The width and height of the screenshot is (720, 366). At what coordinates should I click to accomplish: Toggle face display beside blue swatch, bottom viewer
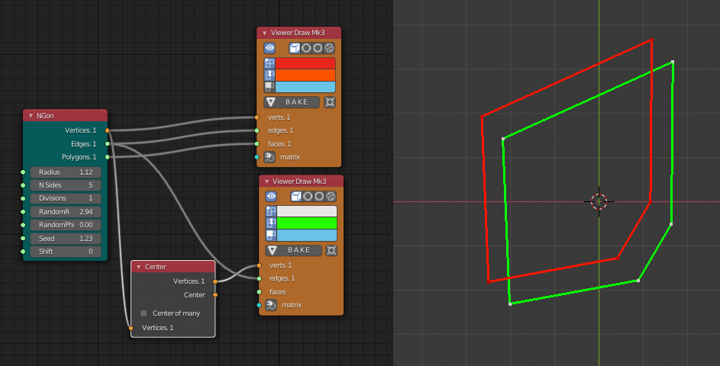(271, 236)
